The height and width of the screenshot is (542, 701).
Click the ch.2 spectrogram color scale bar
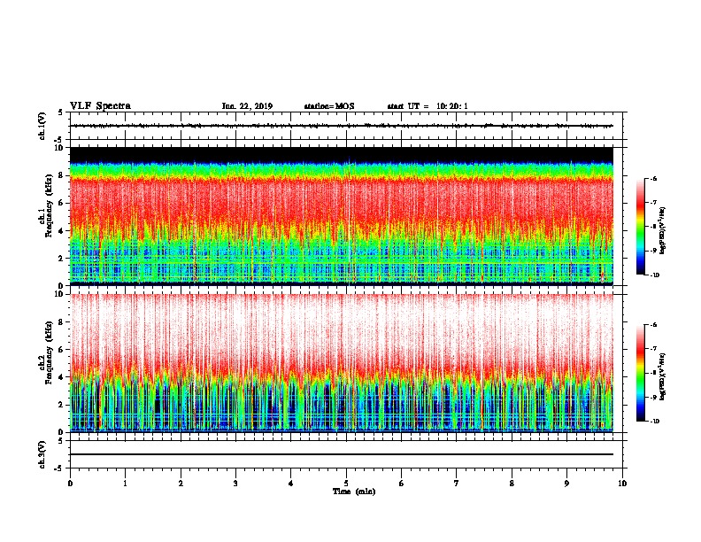pos(640,373)
